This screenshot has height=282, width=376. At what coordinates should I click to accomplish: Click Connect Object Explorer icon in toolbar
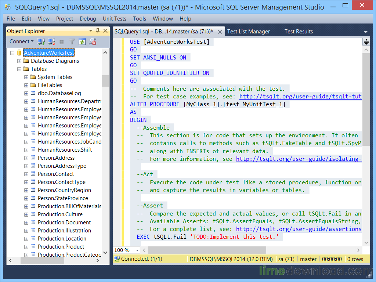[41, 42]
